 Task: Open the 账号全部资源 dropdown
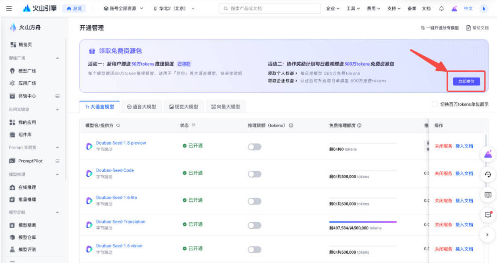123,8
